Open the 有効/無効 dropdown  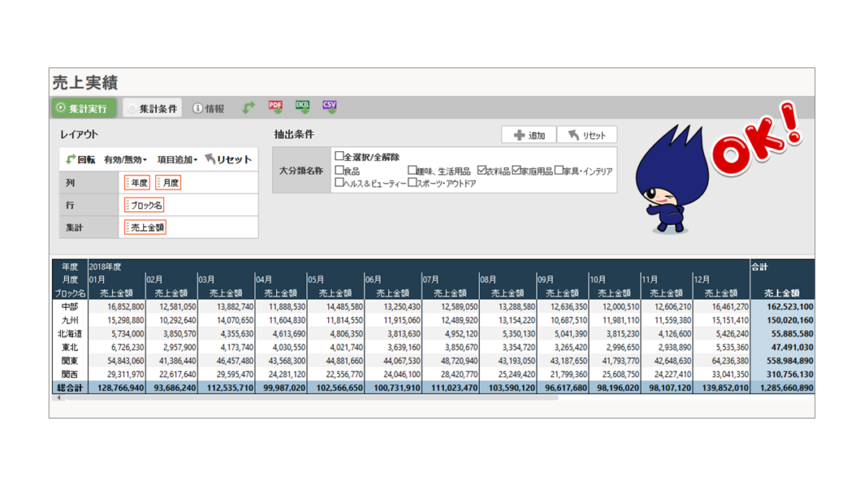(x=126, y=158)
